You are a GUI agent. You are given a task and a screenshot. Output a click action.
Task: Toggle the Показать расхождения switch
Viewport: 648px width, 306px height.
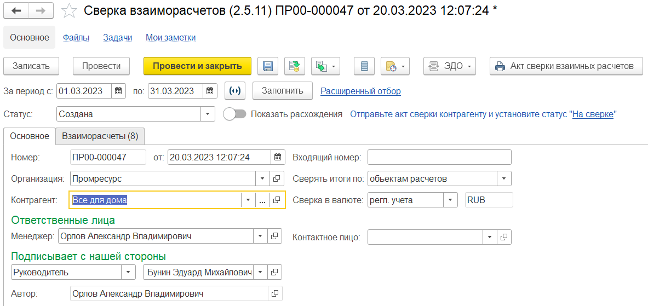pos(234,114)
